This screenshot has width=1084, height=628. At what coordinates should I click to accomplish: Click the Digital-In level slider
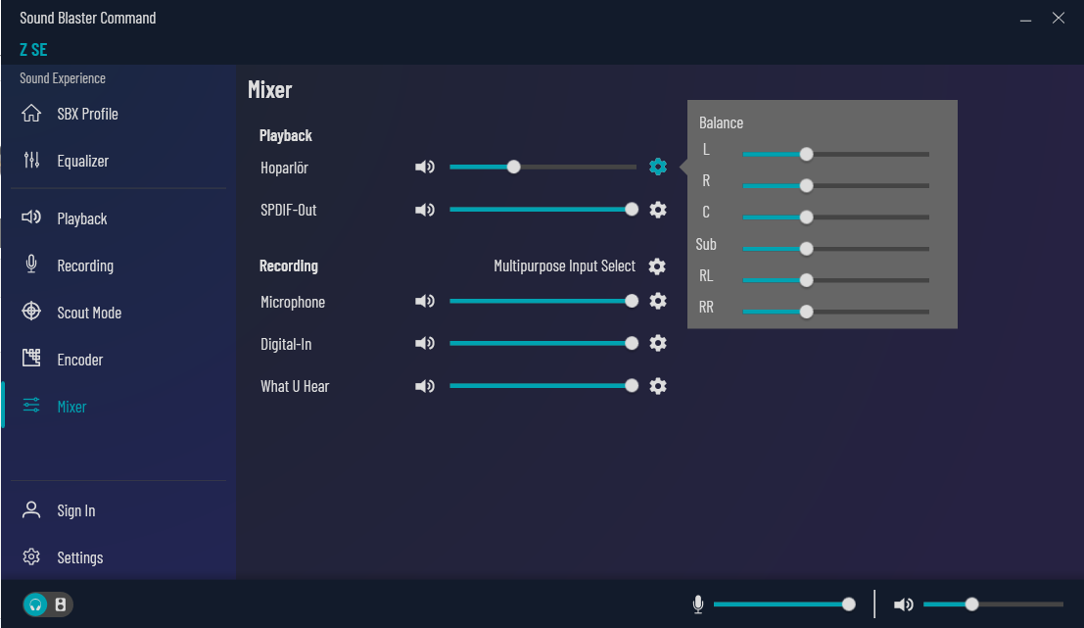pyautogui.click(x=543, y=343)
